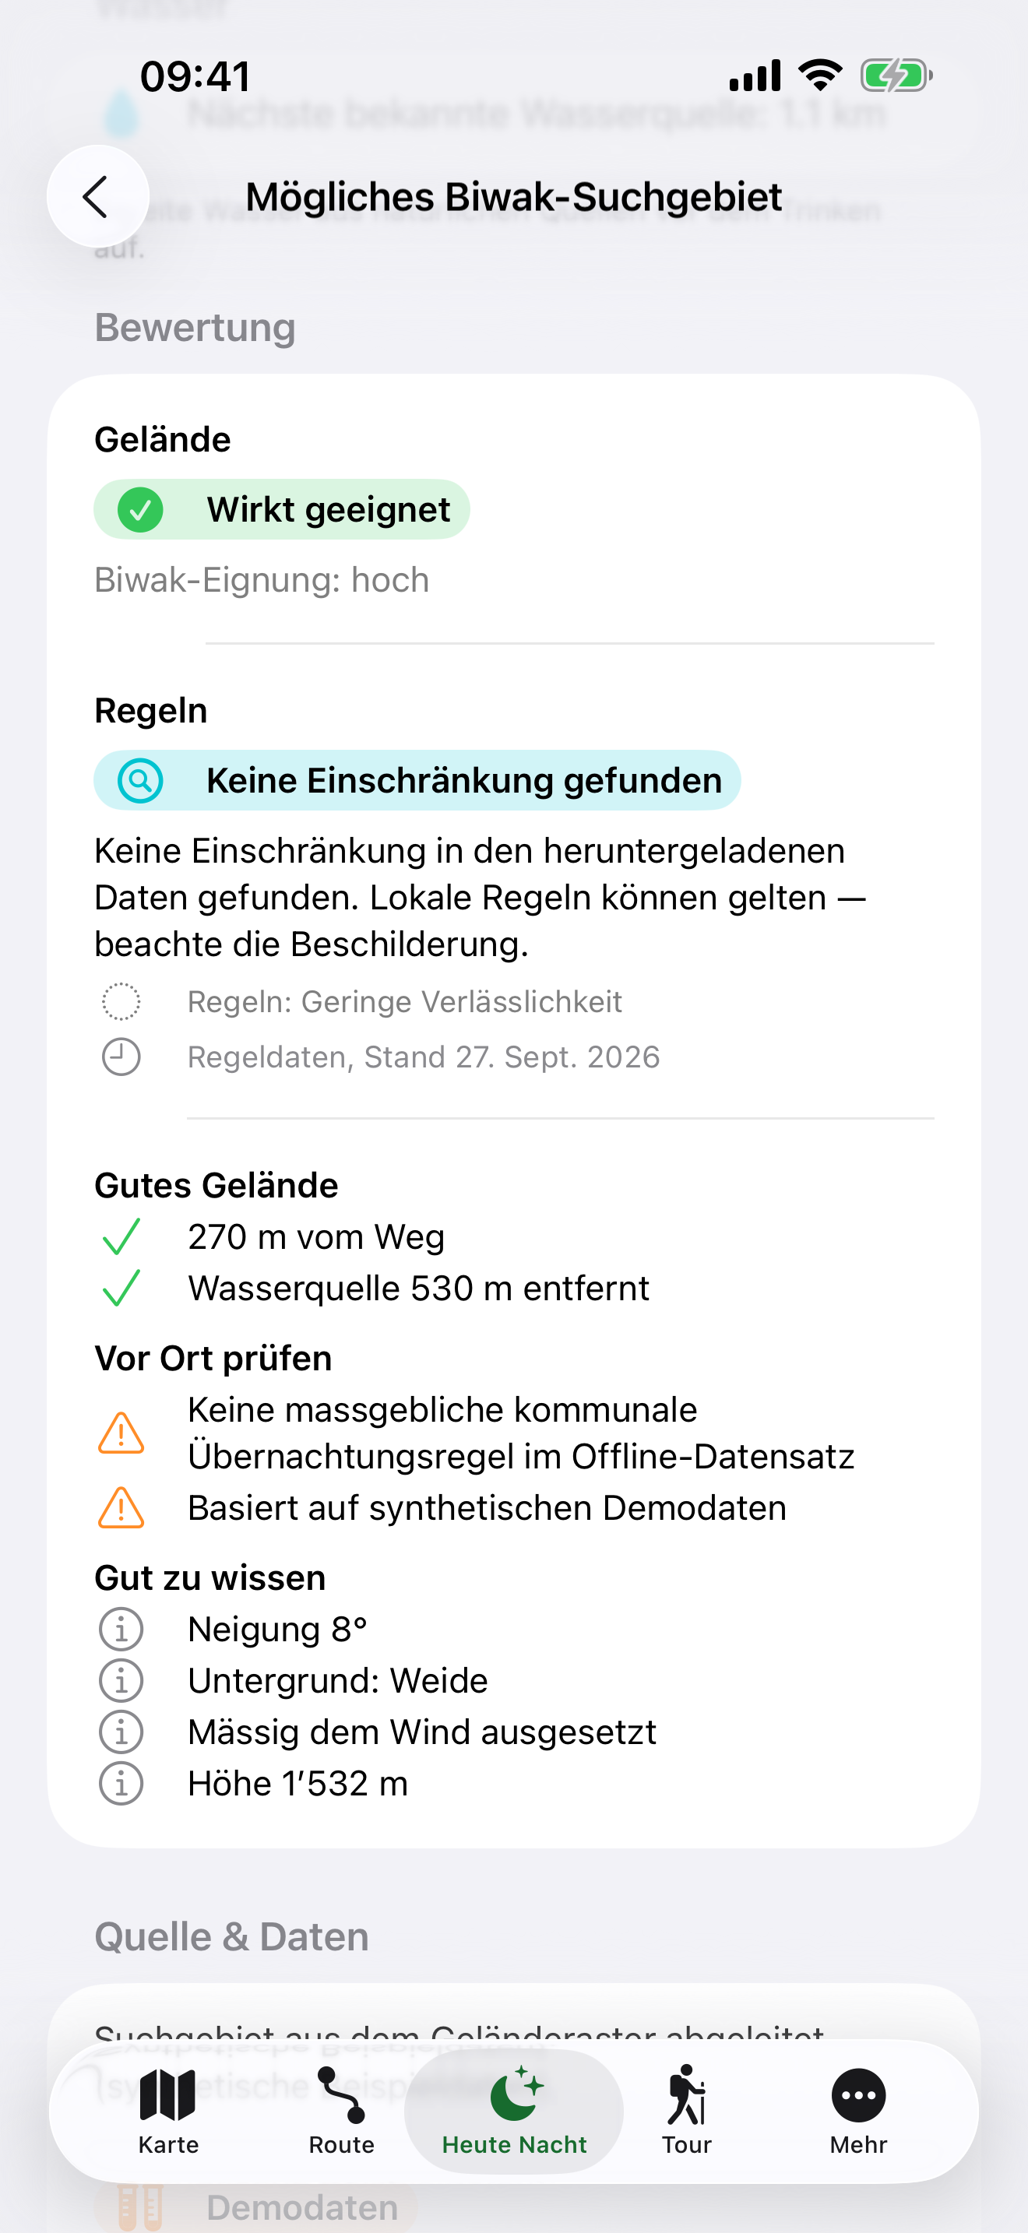Tap the Mässig dem Wind ausgesetzt row

tap(514, 1732)
